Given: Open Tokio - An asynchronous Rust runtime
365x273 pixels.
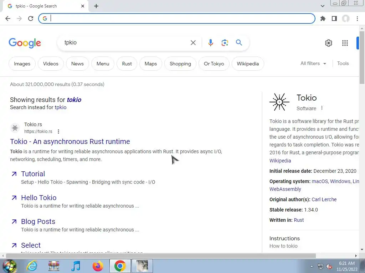Looking at the screenshot, I should coord(70,141).
